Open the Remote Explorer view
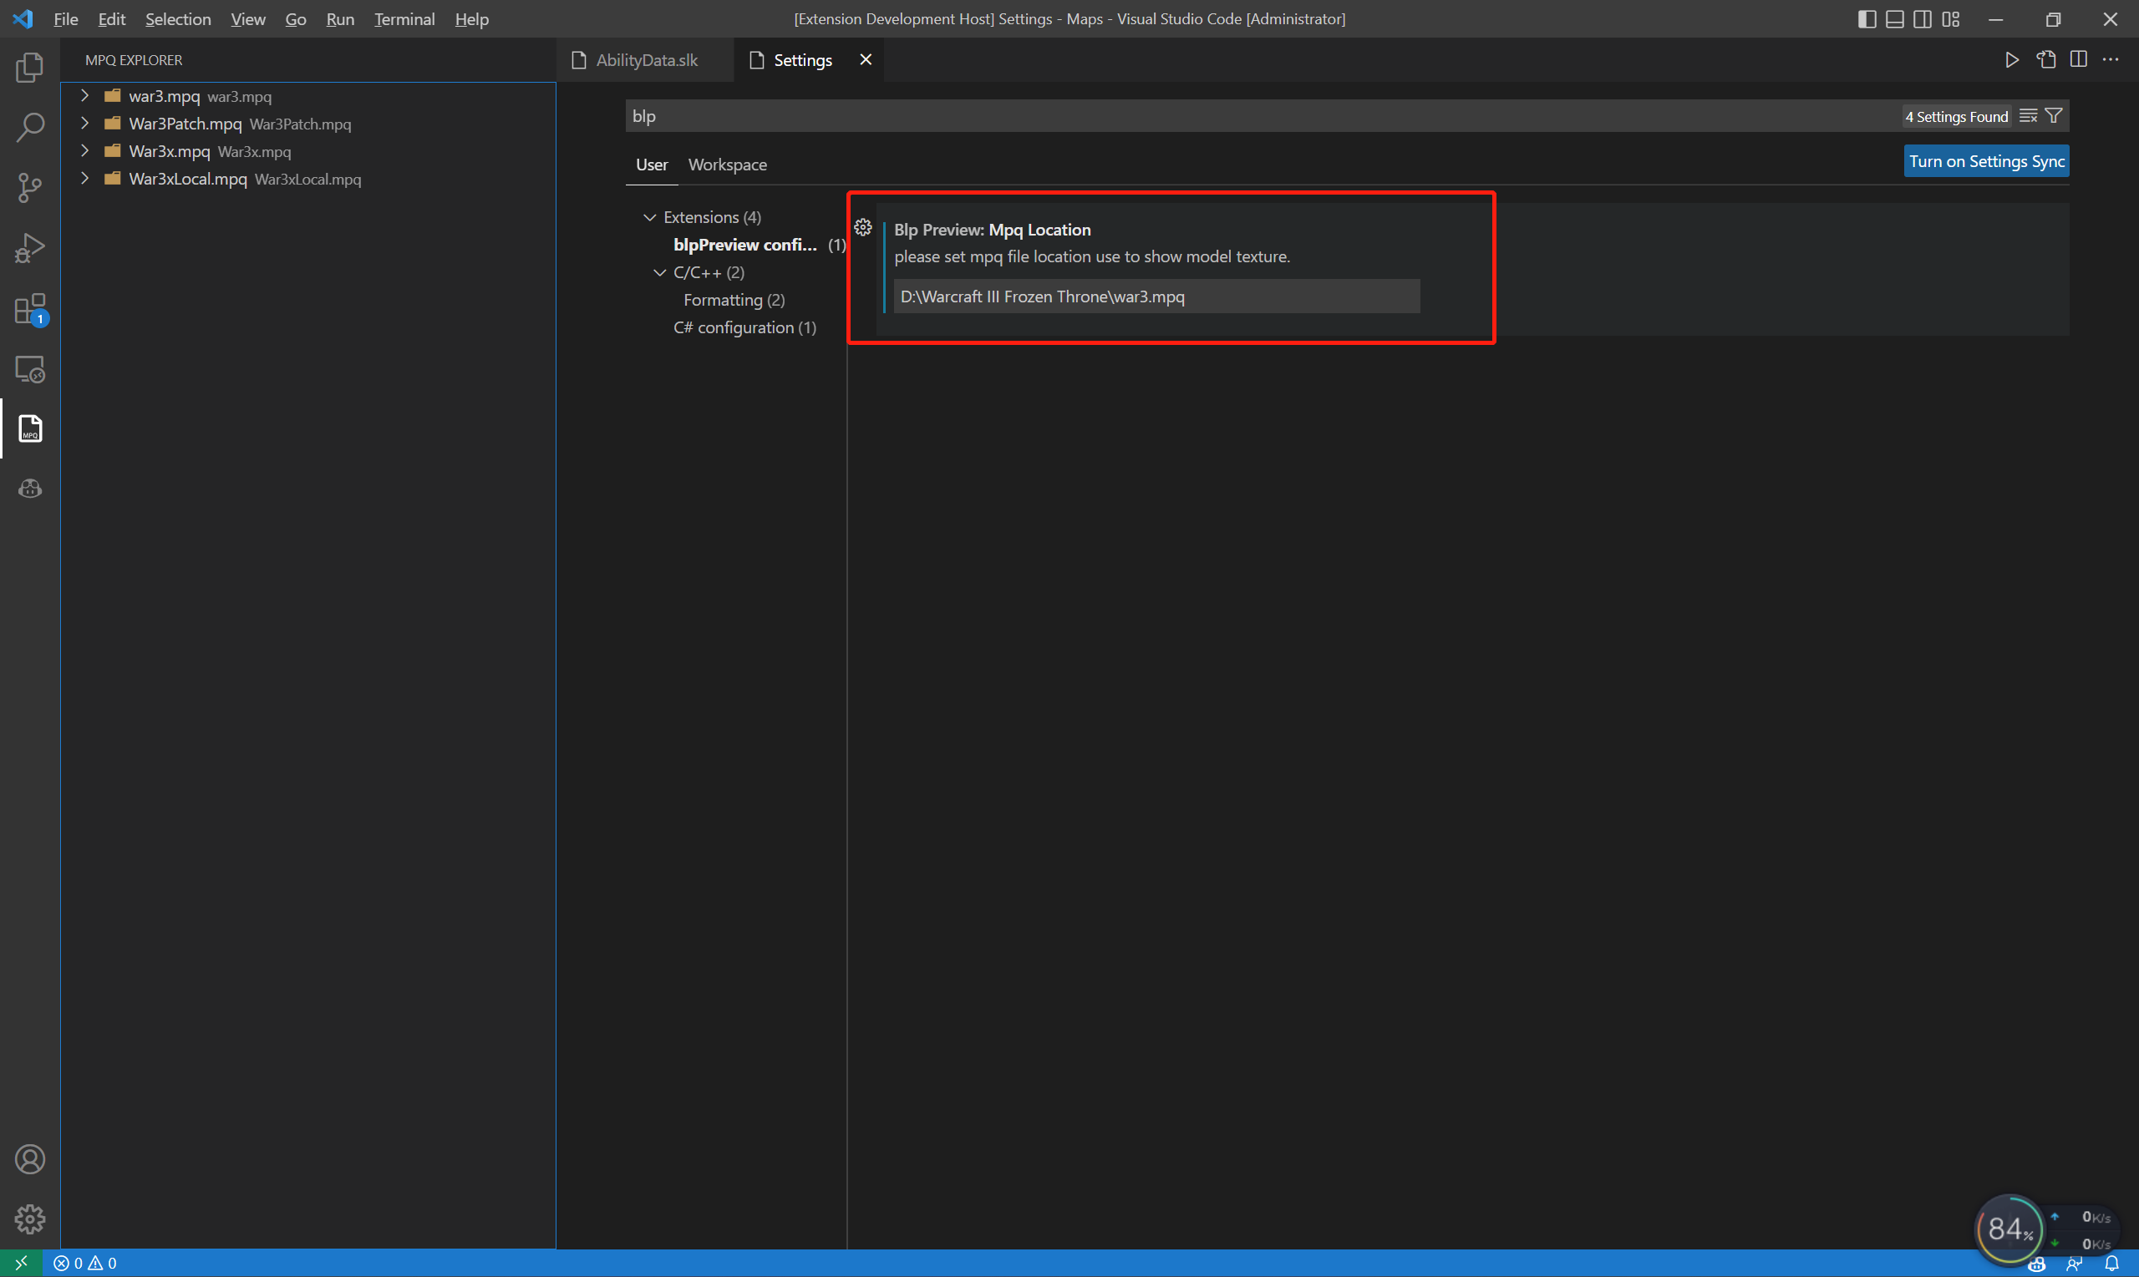 pos(30,369)
